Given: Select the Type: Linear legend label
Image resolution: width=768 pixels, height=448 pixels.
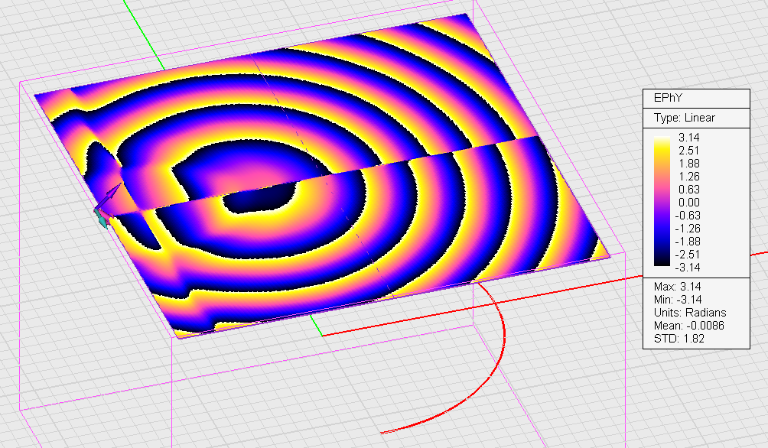Looking at the screenshot, I should click(685, 118).
